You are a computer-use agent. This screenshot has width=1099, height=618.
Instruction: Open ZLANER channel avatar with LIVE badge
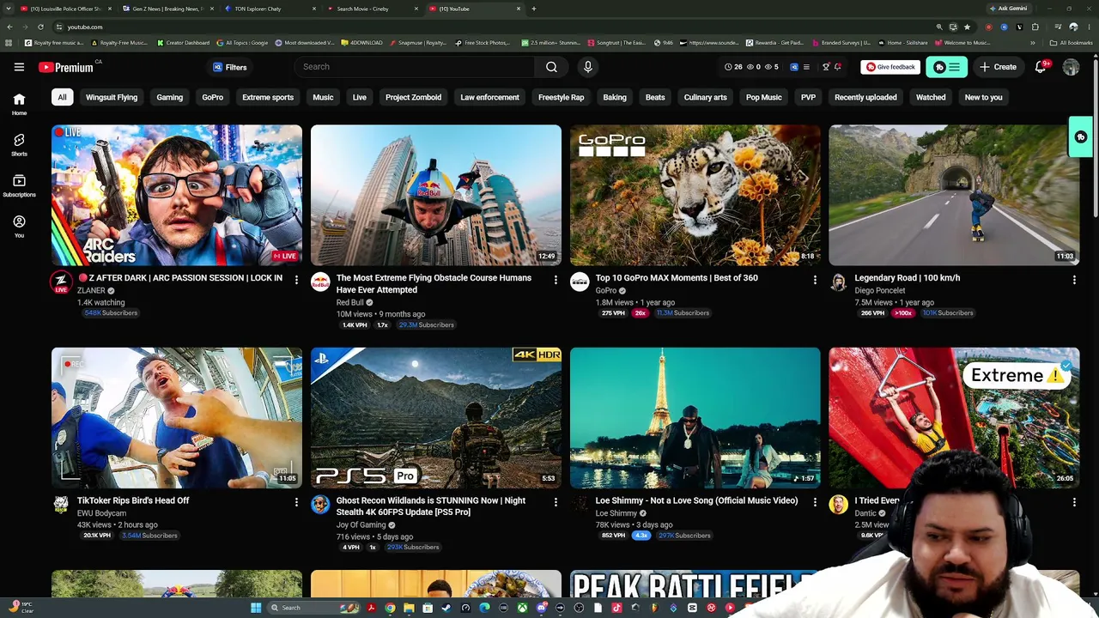tap(61, 282)
